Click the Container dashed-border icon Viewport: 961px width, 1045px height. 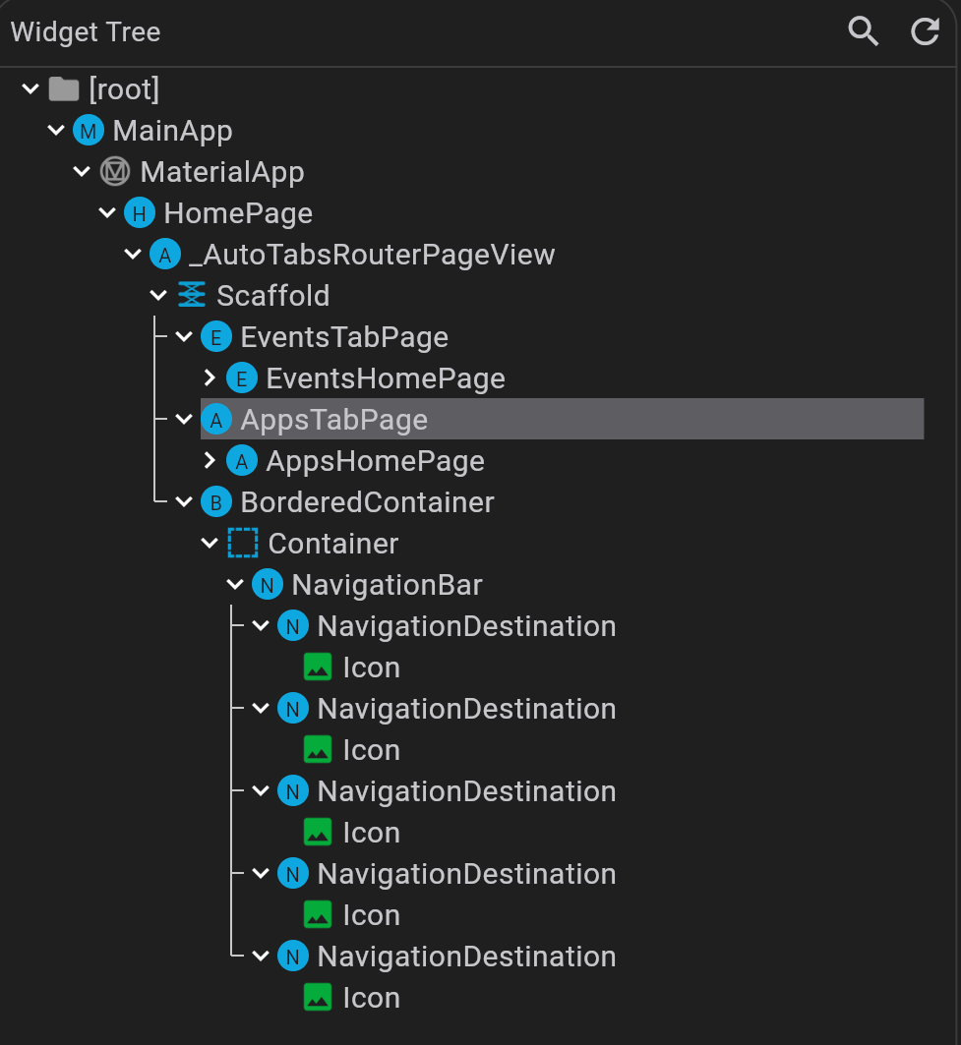click(243, 543)
